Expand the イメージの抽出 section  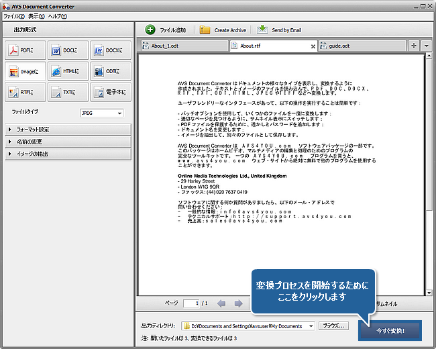pos(68,154)
